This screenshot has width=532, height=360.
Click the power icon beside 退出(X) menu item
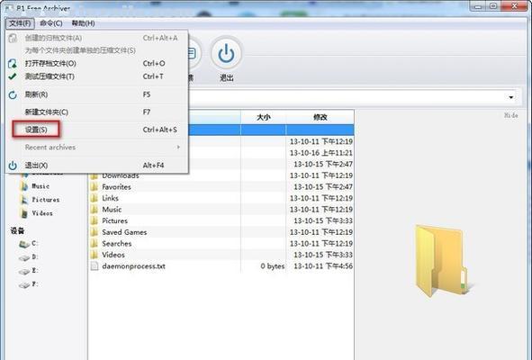click(13, 166)
